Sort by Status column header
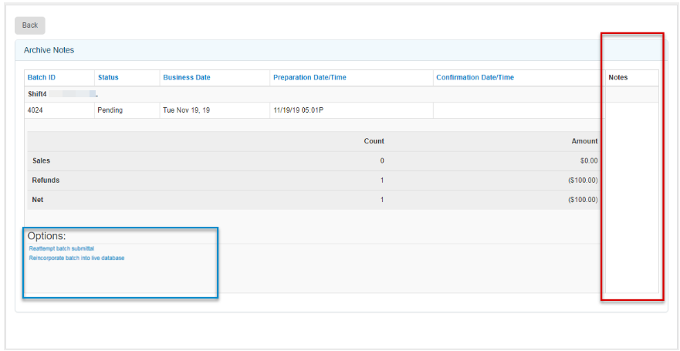Image resolution: width=680 pixels, height=351 pixels. (x=108, y=78)
